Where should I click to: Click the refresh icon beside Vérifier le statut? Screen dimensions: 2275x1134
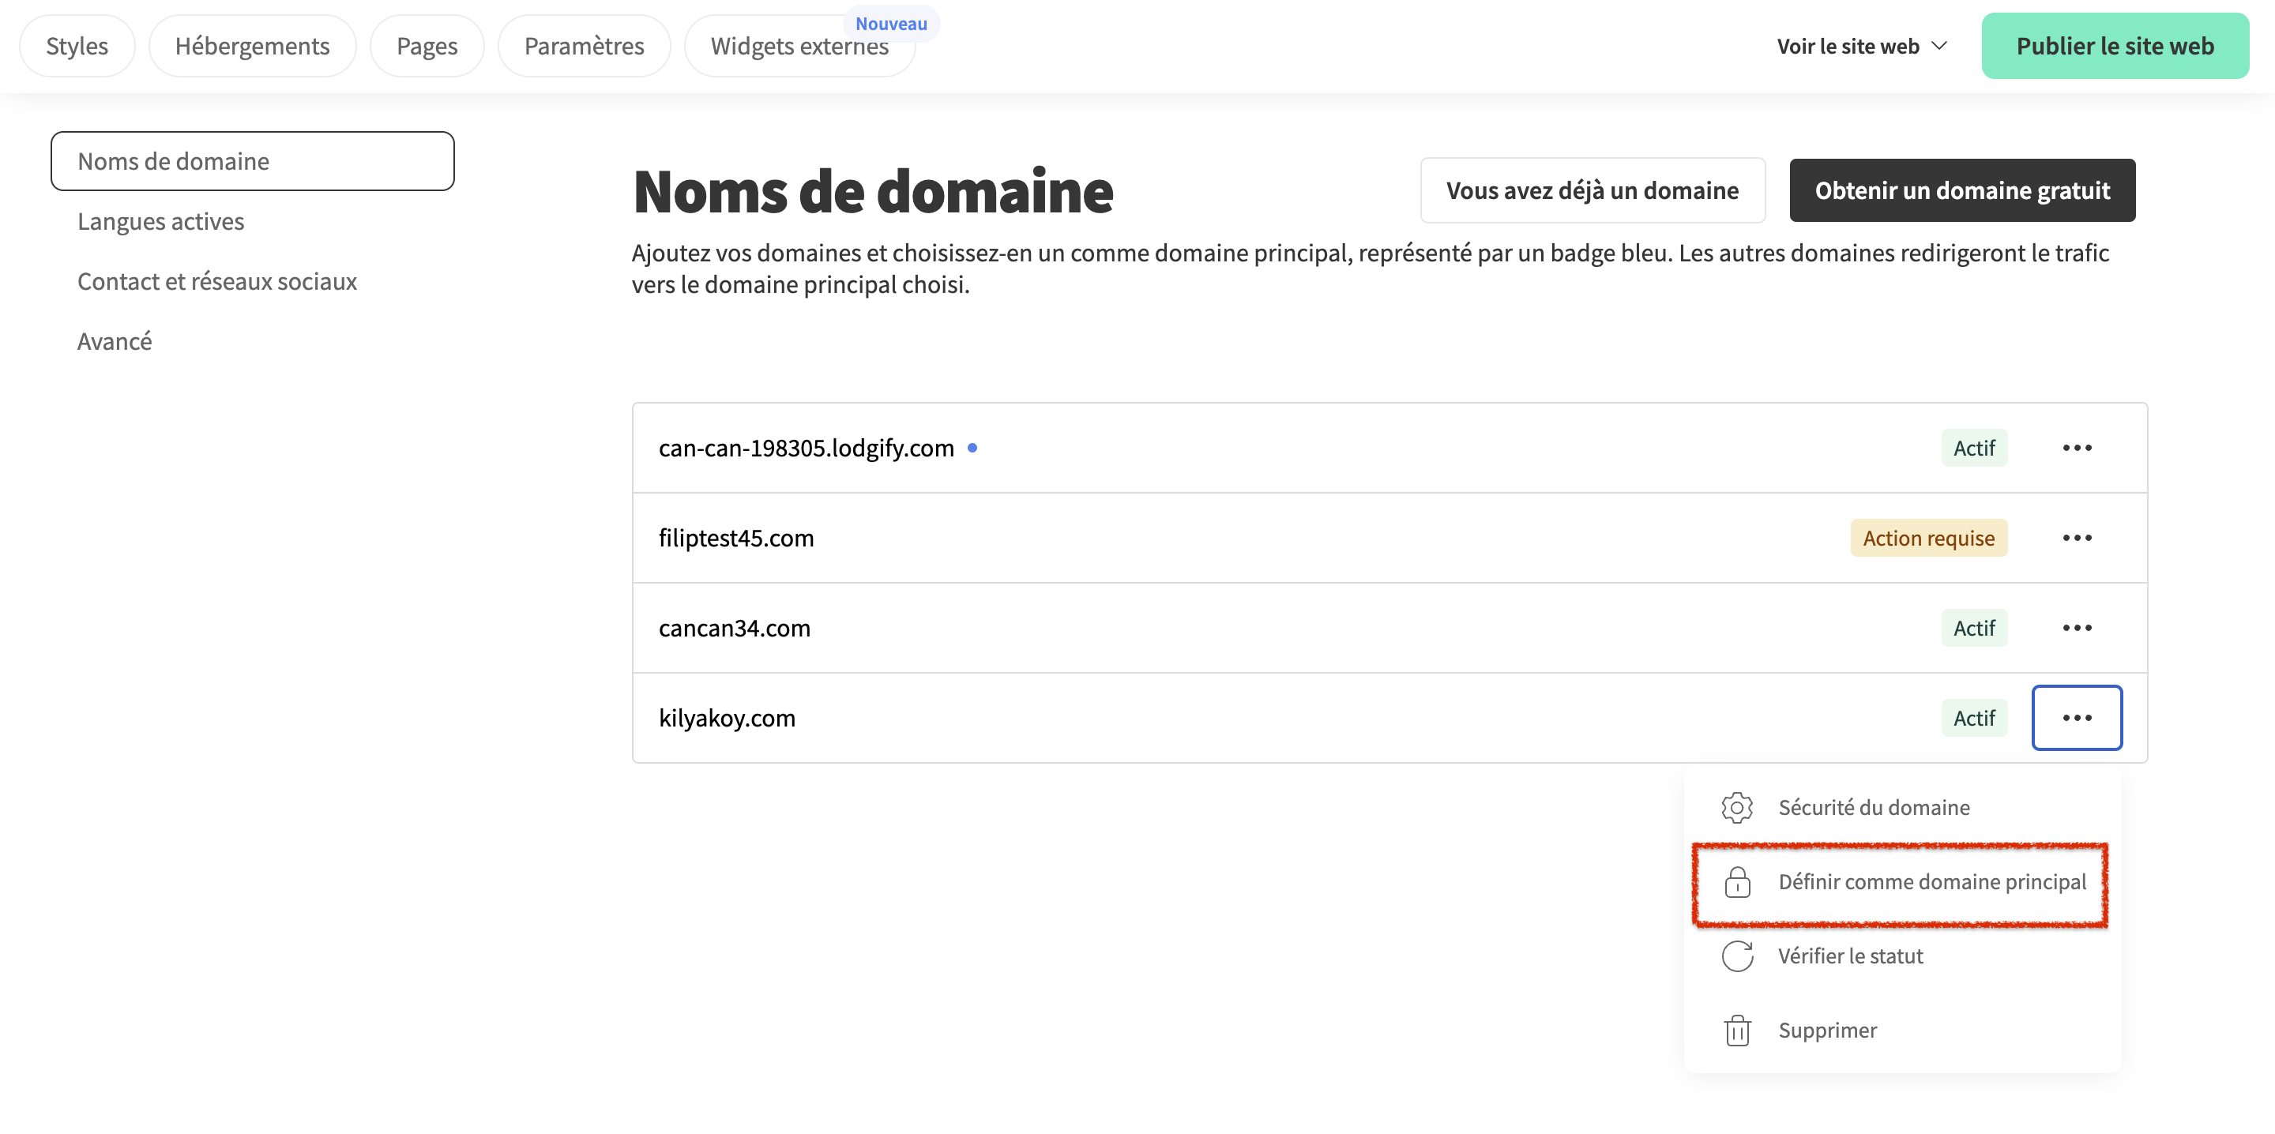tap(1736, 956)
